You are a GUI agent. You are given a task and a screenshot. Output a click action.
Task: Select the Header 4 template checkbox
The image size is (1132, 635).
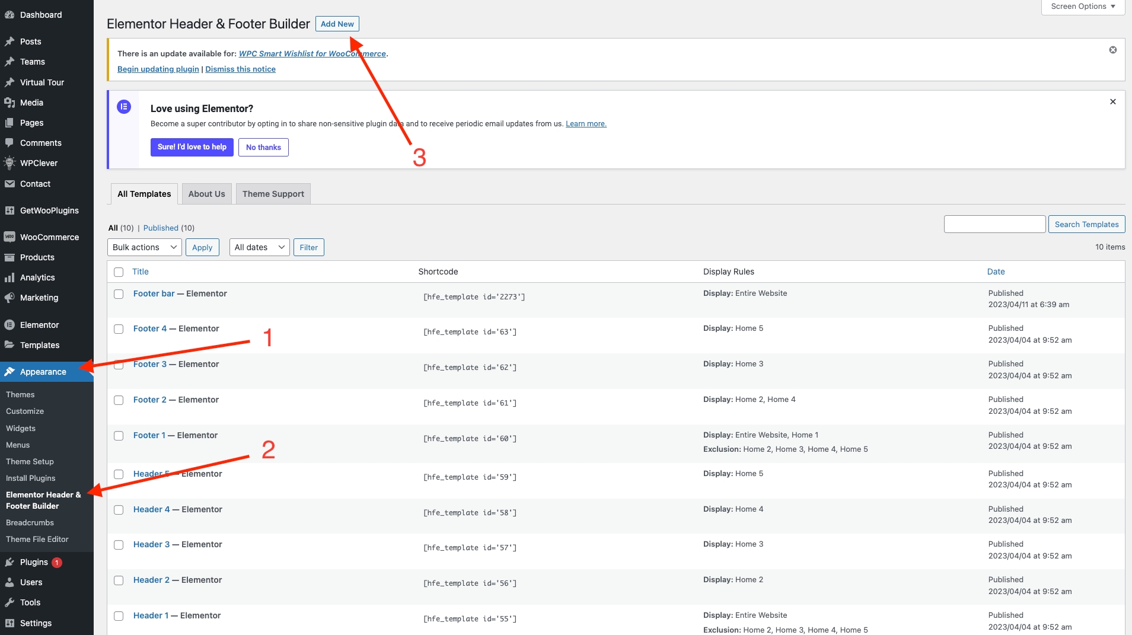click(x=119, y=510)
